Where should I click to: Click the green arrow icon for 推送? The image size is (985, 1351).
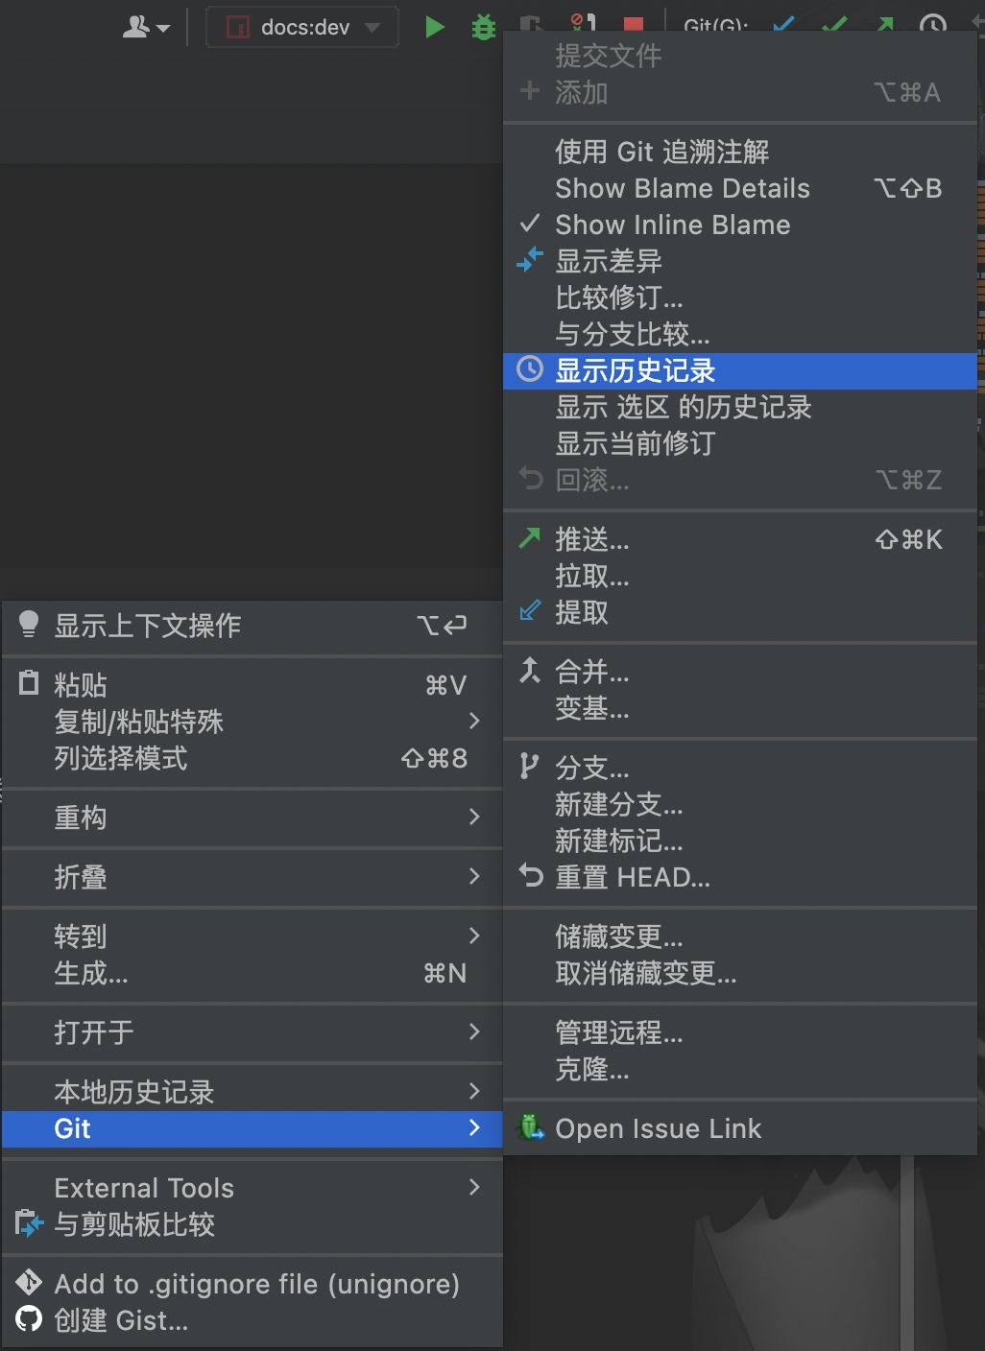point(529,538)
